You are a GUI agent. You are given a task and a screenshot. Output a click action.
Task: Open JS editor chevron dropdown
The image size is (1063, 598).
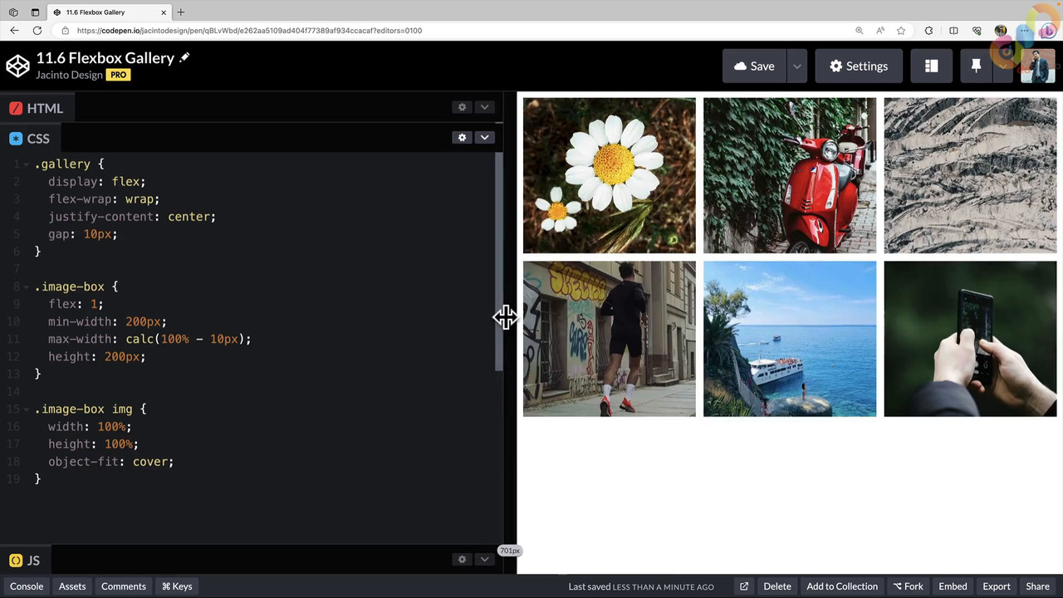[x=484, y=559]
